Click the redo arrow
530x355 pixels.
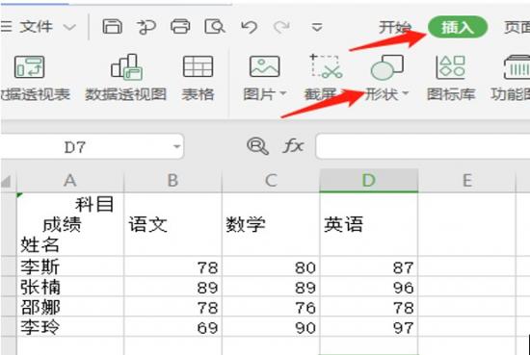pos(281,27)
